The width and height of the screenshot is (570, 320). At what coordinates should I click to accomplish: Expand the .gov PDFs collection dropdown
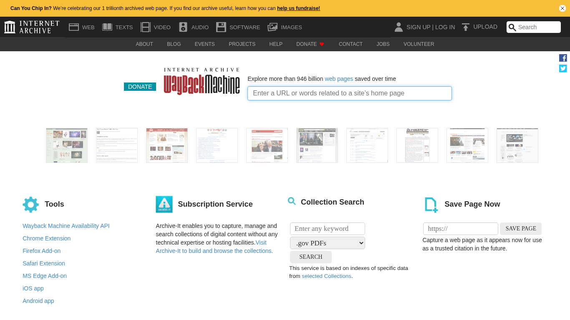tap(328, 243)
